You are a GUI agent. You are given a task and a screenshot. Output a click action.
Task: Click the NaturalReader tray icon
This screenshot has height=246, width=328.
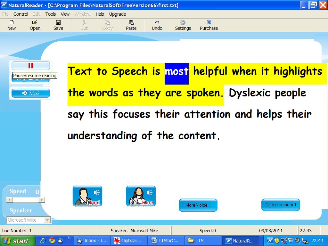point(270,240)
